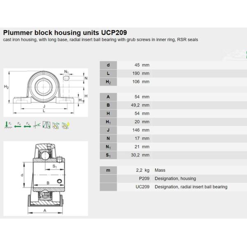Viewport: 247px width, 247px height.
Task: Click the lubricated bearing icon
Action: pyautogui.click(x=56, y=124)
